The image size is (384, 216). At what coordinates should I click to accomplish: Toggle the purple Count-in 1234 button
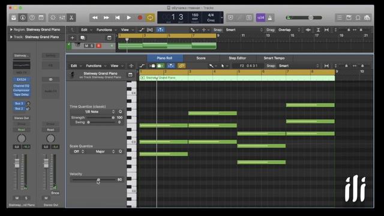[260, 17]
